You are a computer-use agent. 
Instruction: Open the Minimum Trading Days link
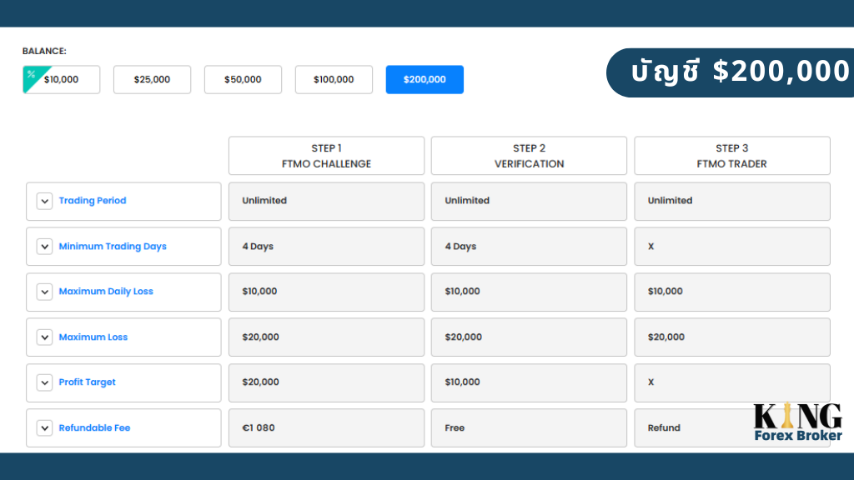(113, 247)
